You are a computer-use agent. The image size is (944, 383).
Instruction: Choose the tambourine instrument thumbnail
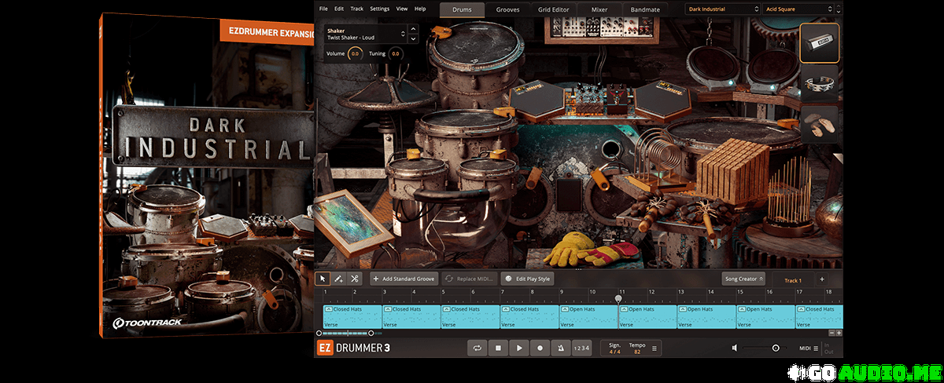820,85
